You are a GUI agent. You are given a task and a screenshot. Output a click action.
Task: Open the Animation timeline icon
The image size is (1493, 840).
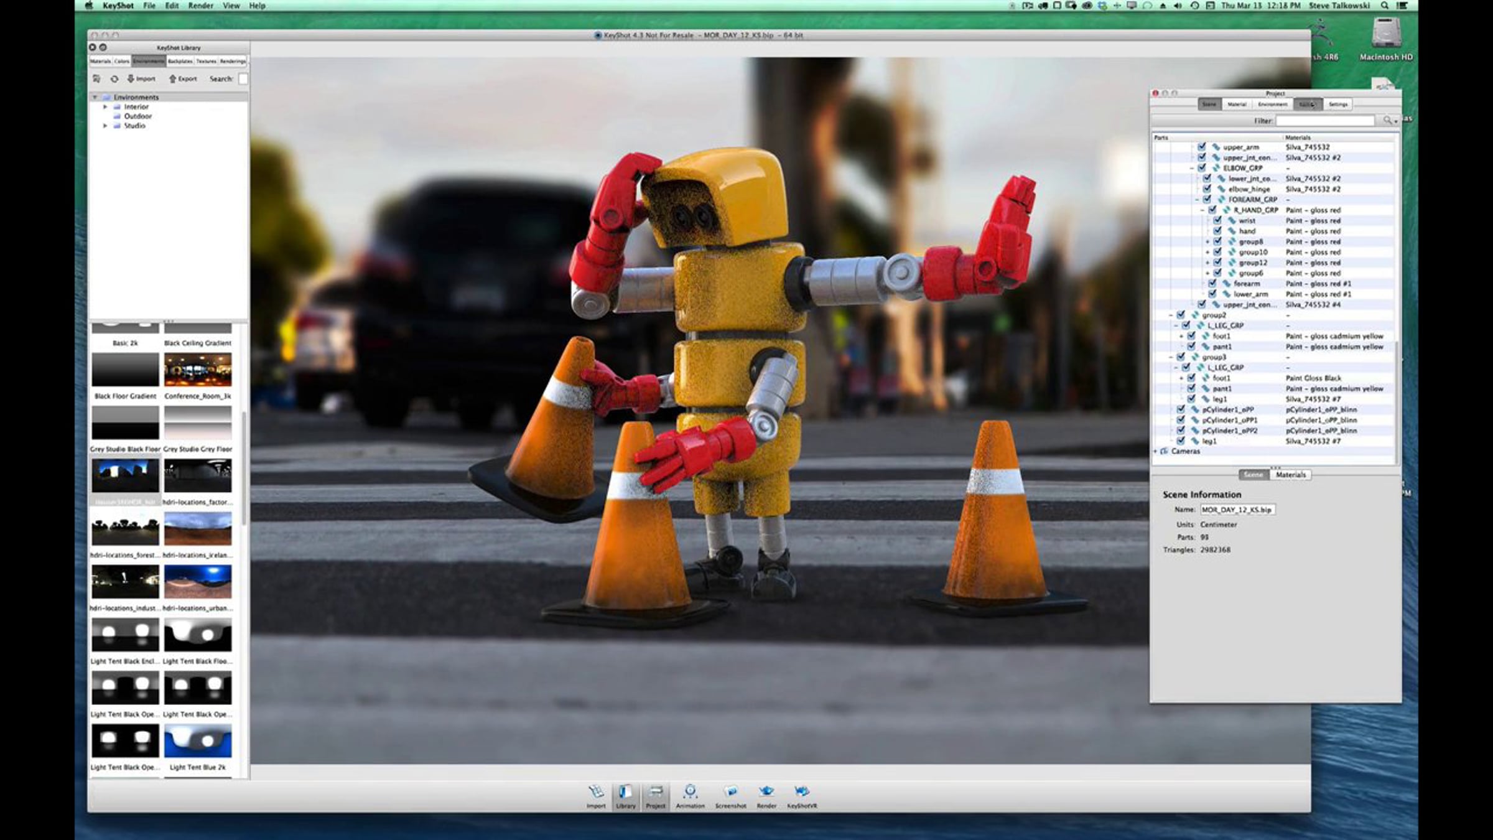[690, 792]
